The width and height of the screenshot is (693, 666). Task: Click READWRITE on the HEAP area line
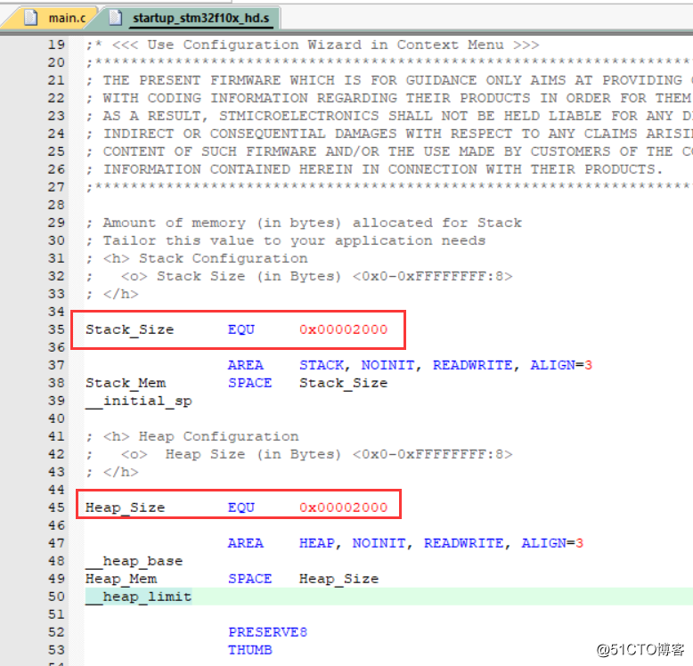tap(463, 543)
